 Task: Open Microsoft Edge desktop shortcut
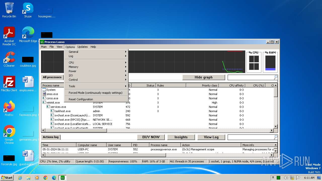28,34
